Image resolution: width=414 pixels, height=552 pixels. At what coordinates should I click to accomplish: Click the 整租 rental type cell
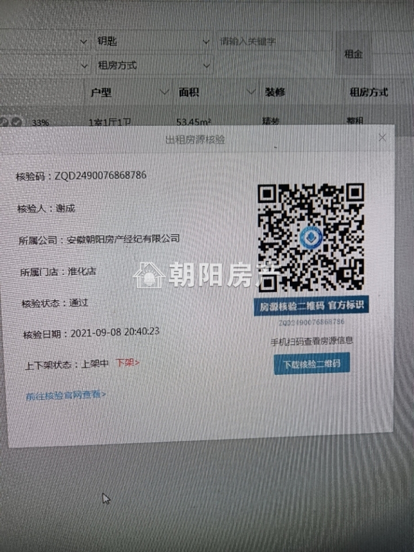(x=355, y=120)
